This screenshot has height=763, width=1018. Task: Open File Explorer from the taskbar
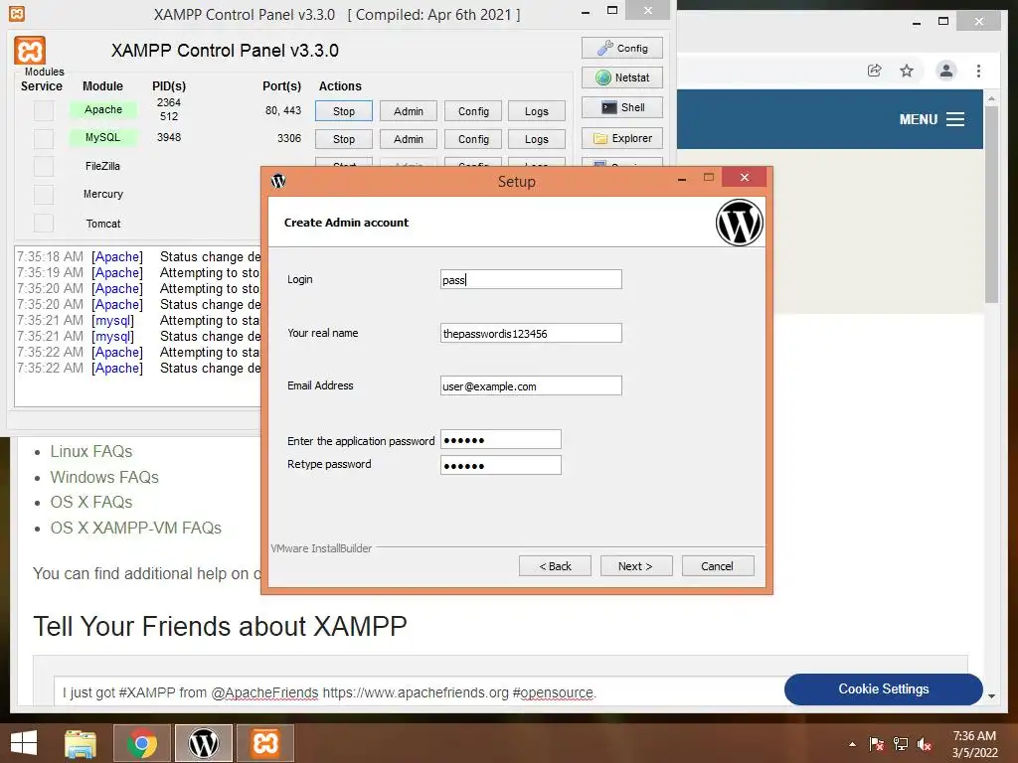point(80,743)
